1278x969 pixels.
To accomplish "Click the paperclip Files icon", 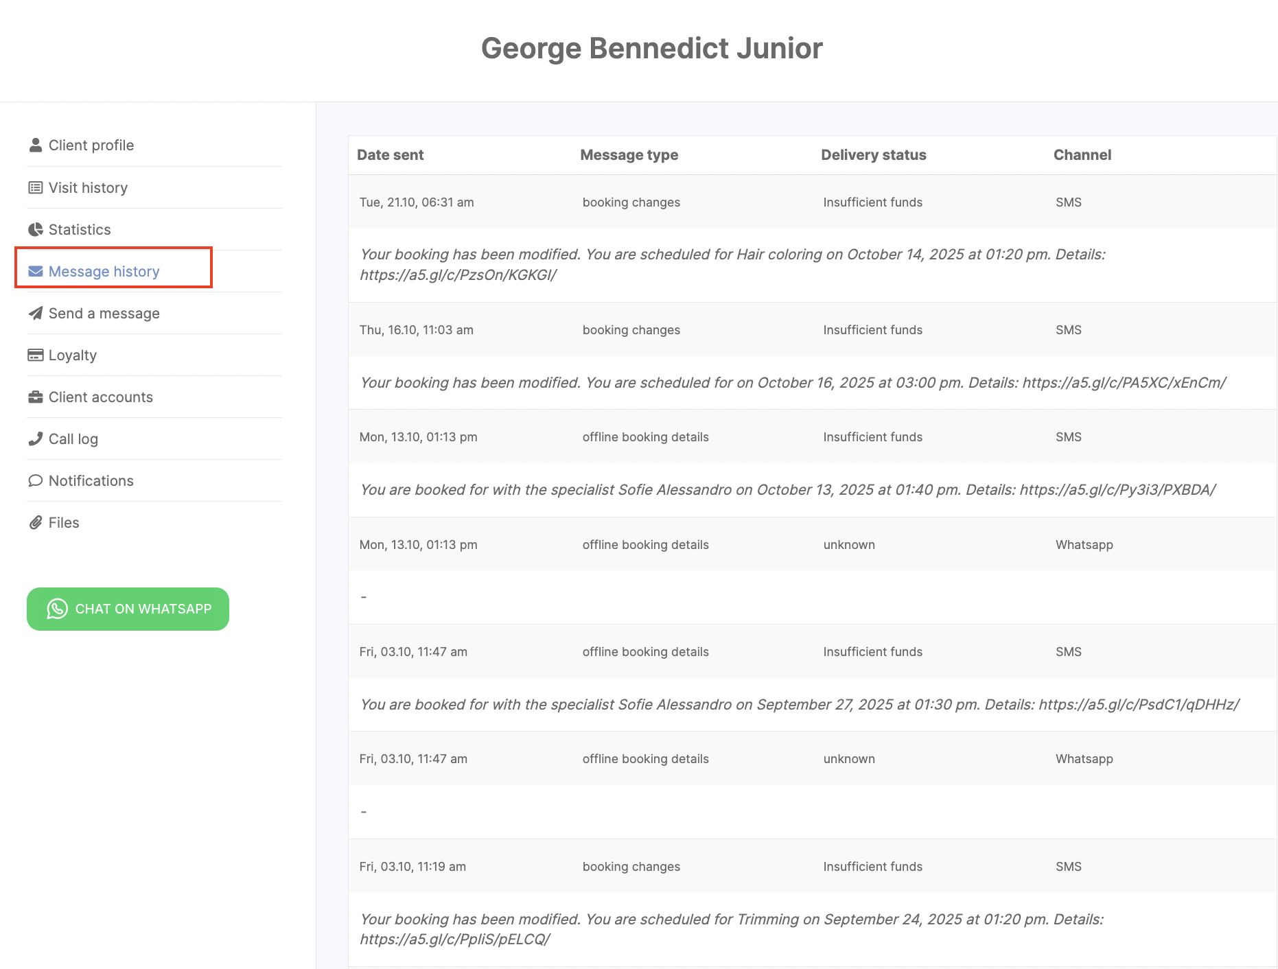I will pyautogui.click(x=36, y=523).
